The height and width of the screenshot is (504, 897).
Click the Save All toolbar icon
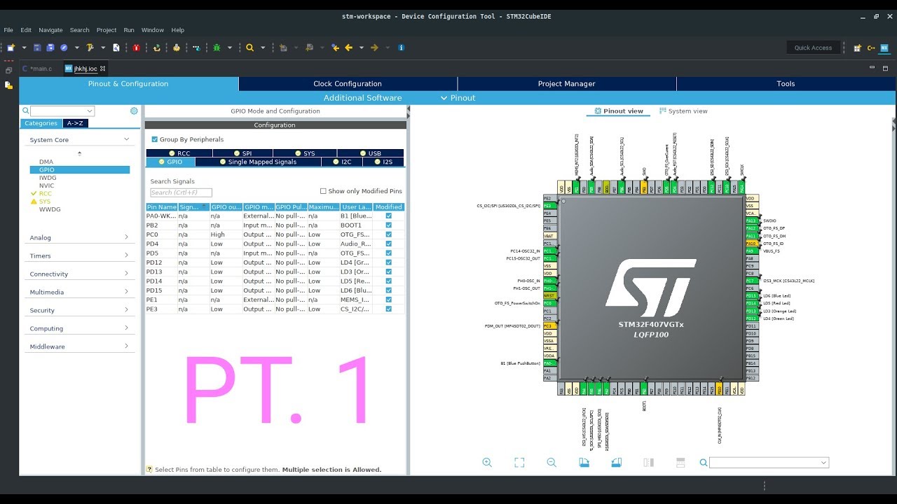(x=50, y=48)
